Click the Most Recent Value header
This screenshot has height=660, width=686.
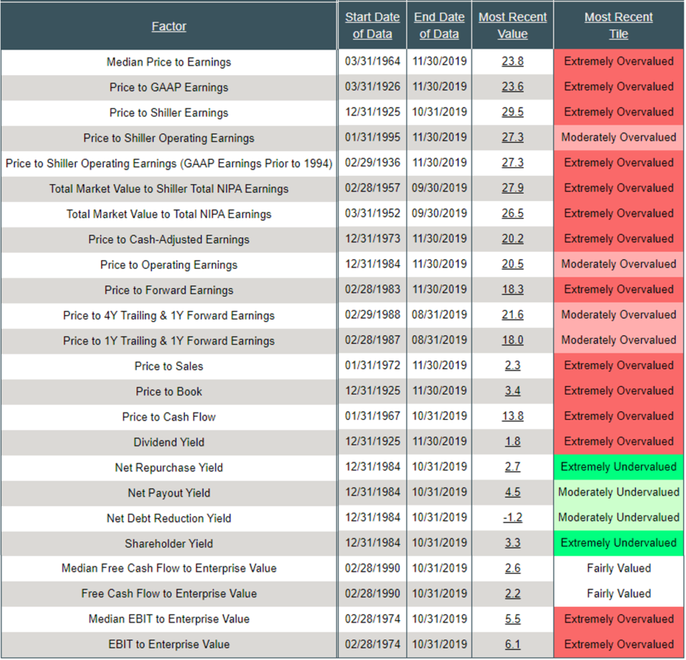512,25
